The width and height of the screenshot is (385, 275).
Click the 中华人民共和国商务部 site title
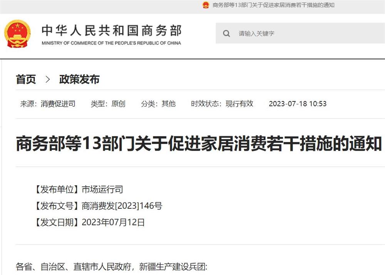coord(111,30)
